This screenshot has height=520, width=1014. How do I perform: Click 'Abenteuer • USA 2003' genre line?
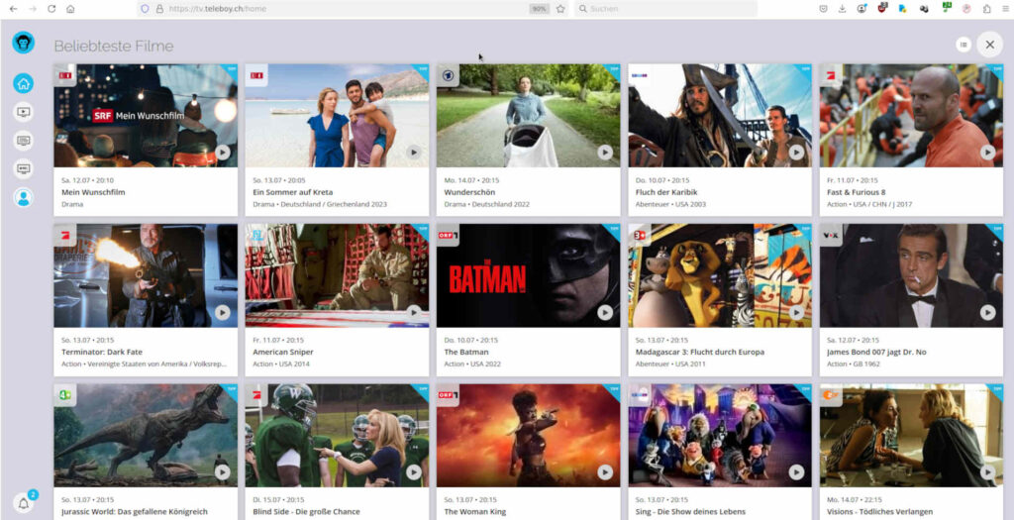(670, 204)
